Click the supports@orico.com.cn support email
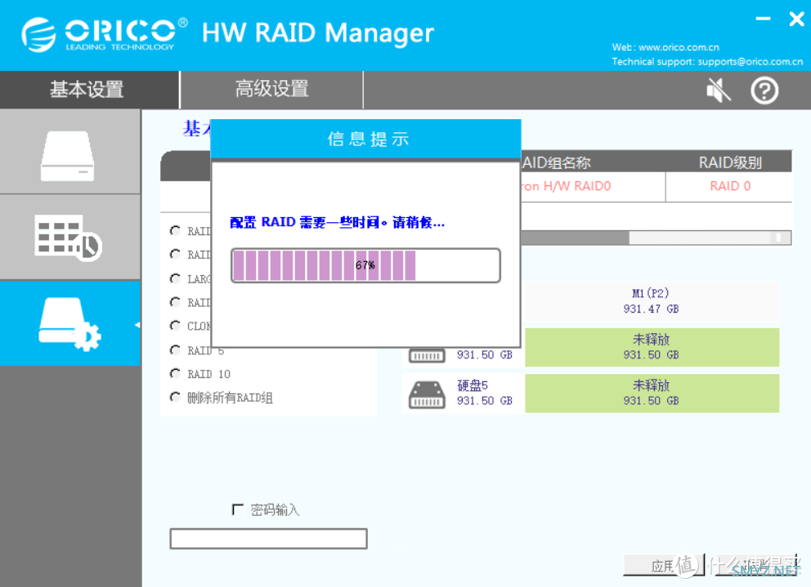Viewport: 811px width, 587px height. click(750, 61)
